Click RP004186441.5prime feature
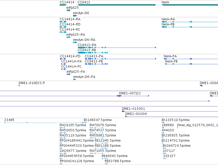 [x=61, y=143]
